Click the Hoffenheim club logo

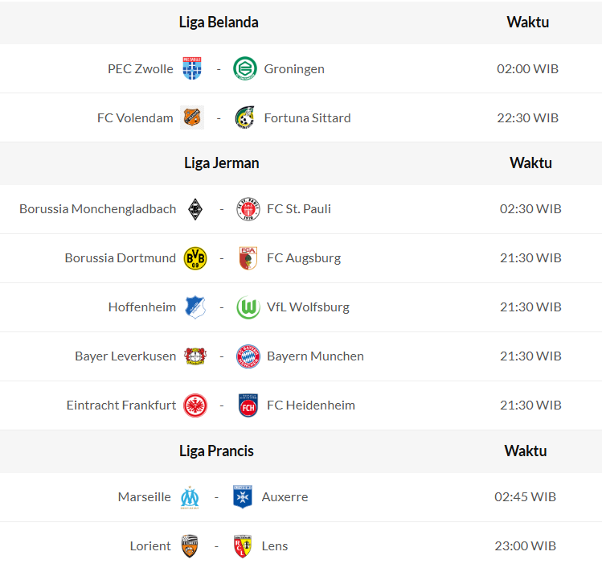(x=195, y=307)
